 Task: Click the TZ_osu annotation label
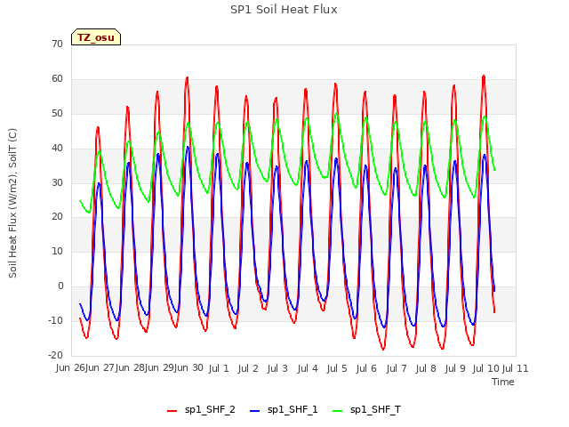(96, 37)
